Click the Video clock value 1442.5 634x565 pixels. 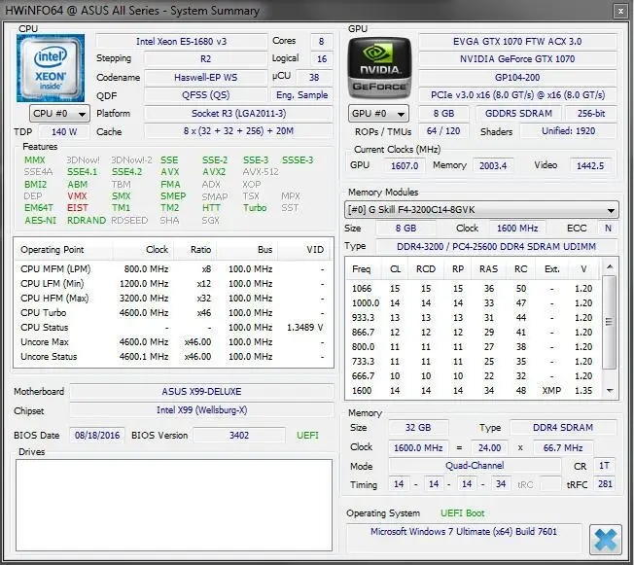click(x=590, y=166)
